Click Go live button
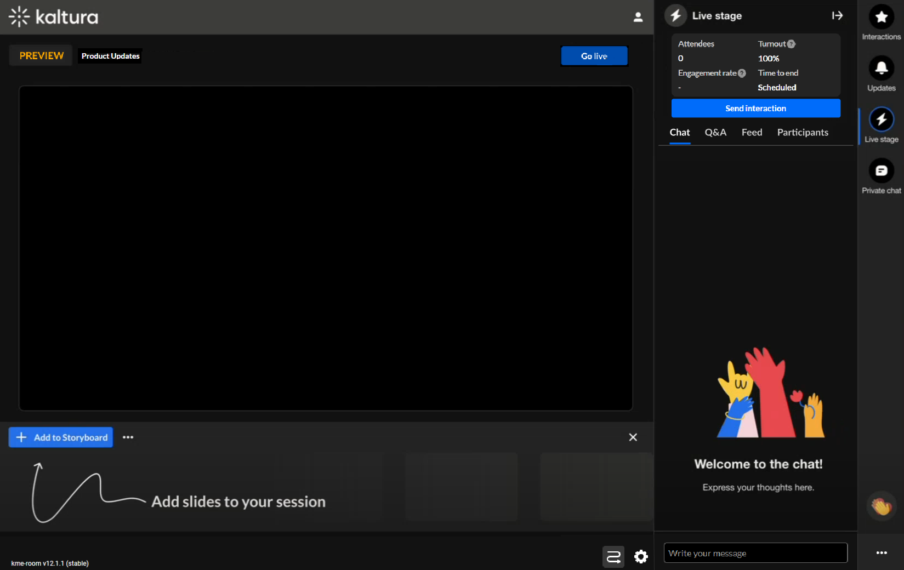This screenshot has height=570, width=904. 594,56
